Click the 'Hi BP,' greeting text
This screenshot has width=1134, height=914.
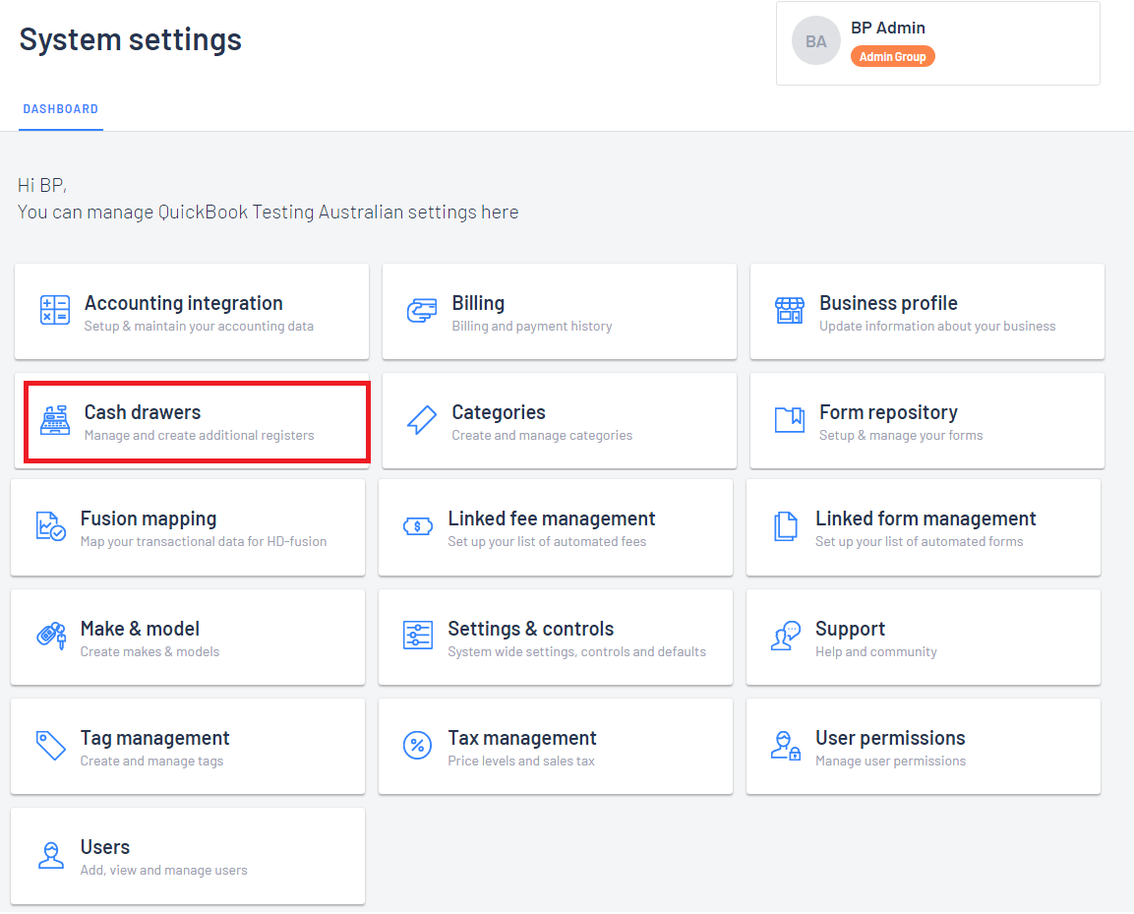click(42, 186)
